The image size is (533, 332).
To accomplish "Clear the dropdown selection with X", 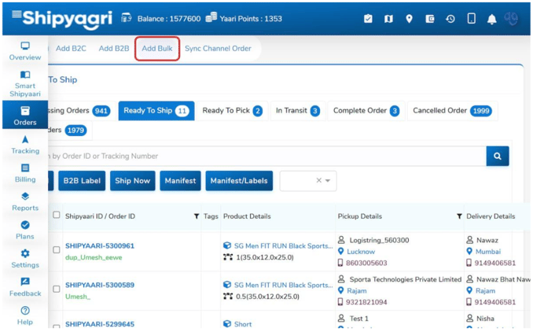I will pyautogui.click(x=319, y=180).
